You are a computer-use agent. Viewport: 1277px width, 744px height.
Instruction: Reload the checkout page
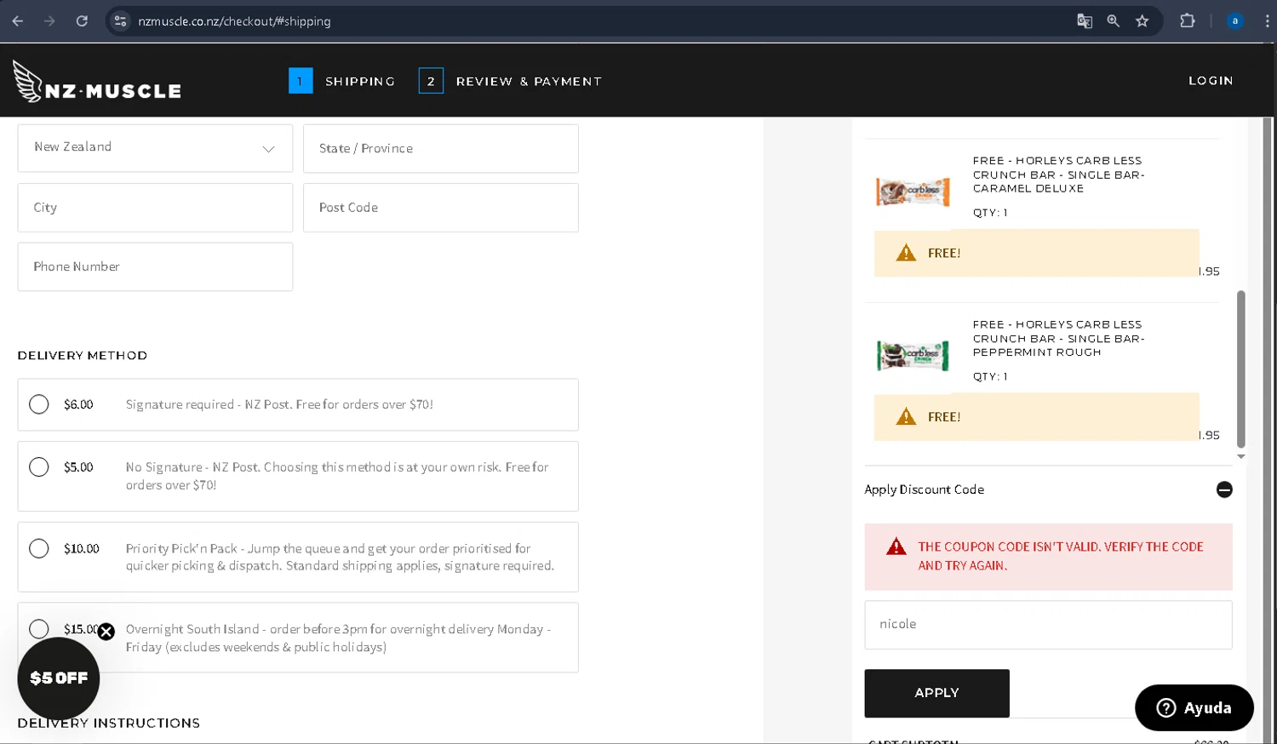82,21
